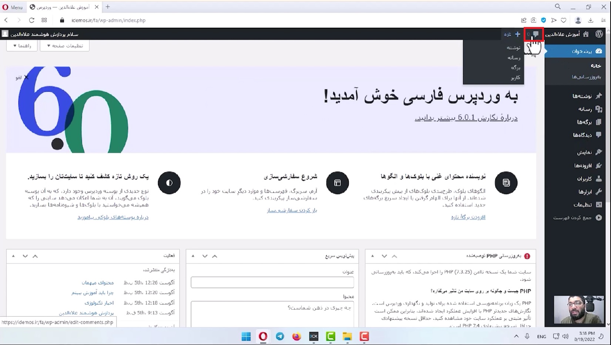611x345 pixels.
Task: Choose 'برگه' from the new-content dropdown
Action: coord(516,68)
